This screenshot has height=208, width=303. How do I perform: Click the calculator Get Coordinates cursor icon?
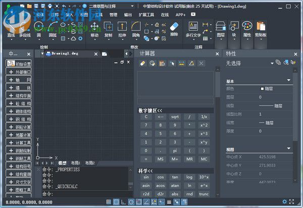(172, 63)
